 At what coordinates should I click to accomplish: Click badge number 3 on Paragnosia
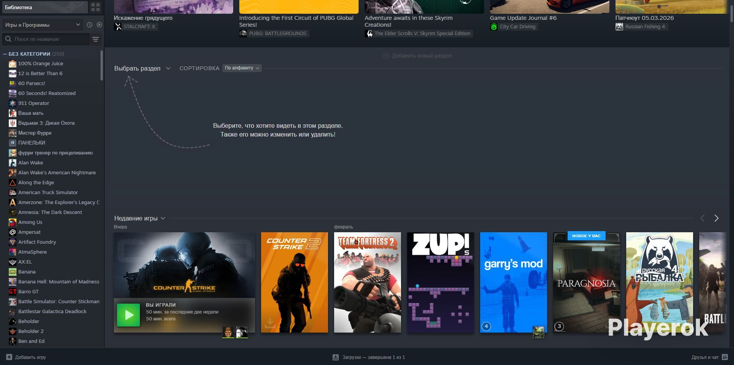click(559, 326)
